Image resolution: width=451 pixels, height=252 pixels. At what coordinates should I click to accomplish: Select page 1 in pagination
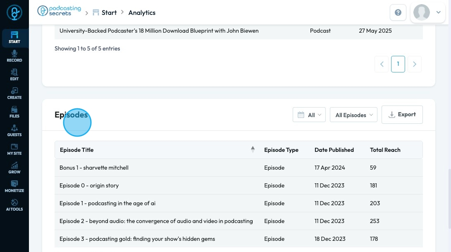398,64
